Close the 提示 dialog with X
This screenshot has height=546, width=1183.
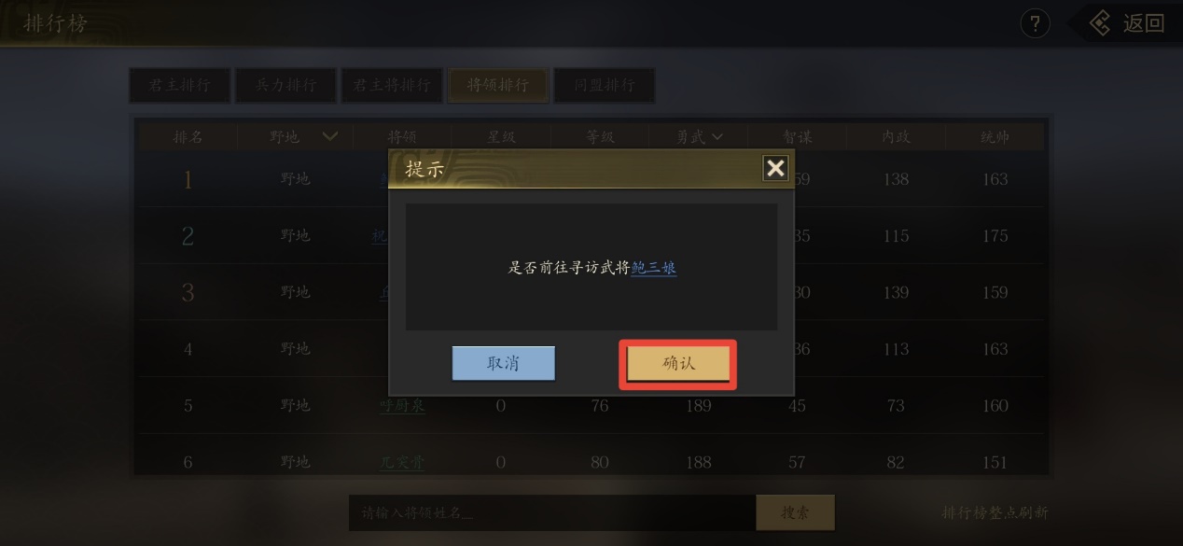[775, 168]
